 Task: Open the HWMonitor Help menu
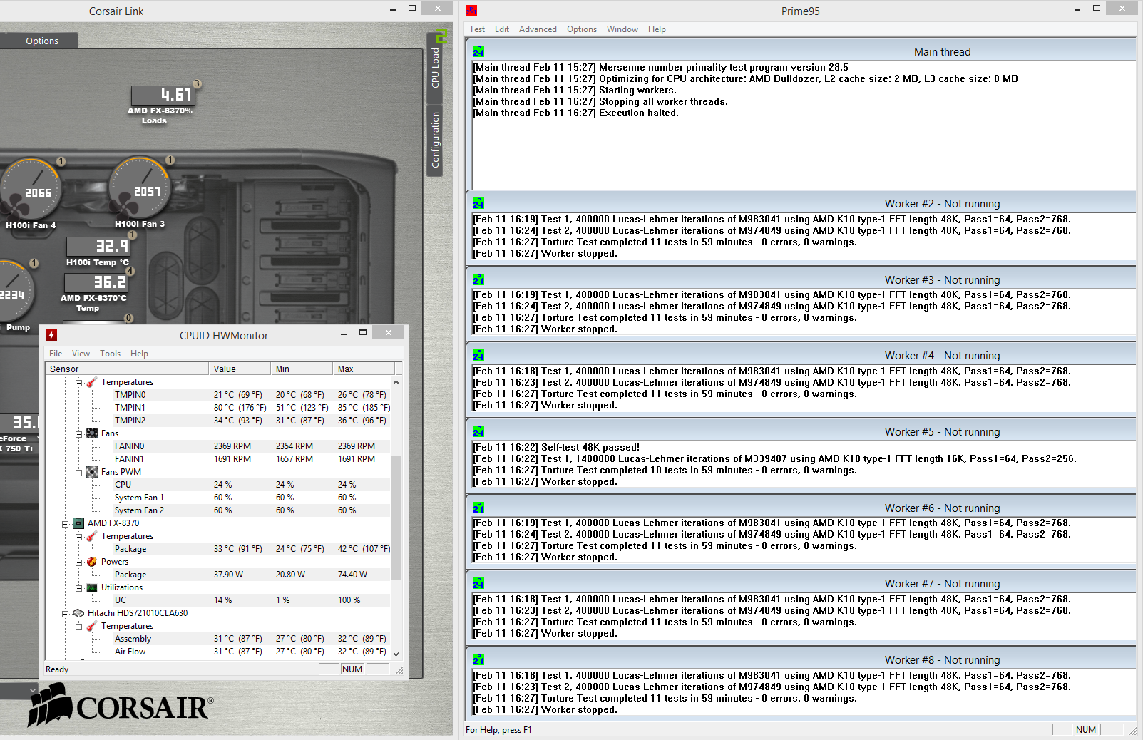pos(139,354)
